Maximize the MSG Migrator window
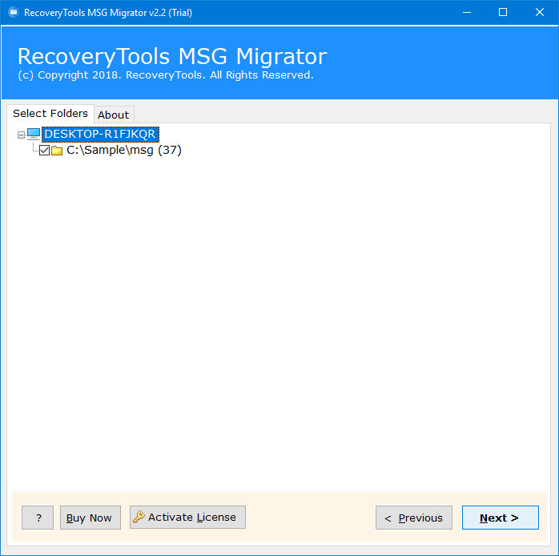Screen dimensions: 559x556 coord(503,13)
